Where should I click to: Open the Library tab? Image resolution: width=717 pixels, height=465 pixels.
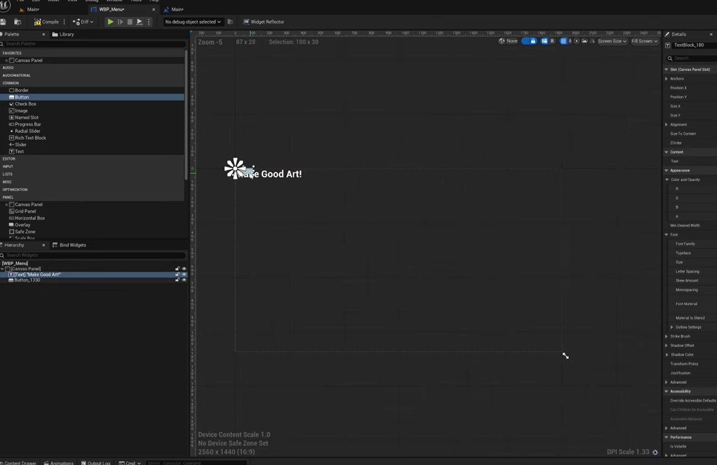pyautogui.click(x=63, y=34)
